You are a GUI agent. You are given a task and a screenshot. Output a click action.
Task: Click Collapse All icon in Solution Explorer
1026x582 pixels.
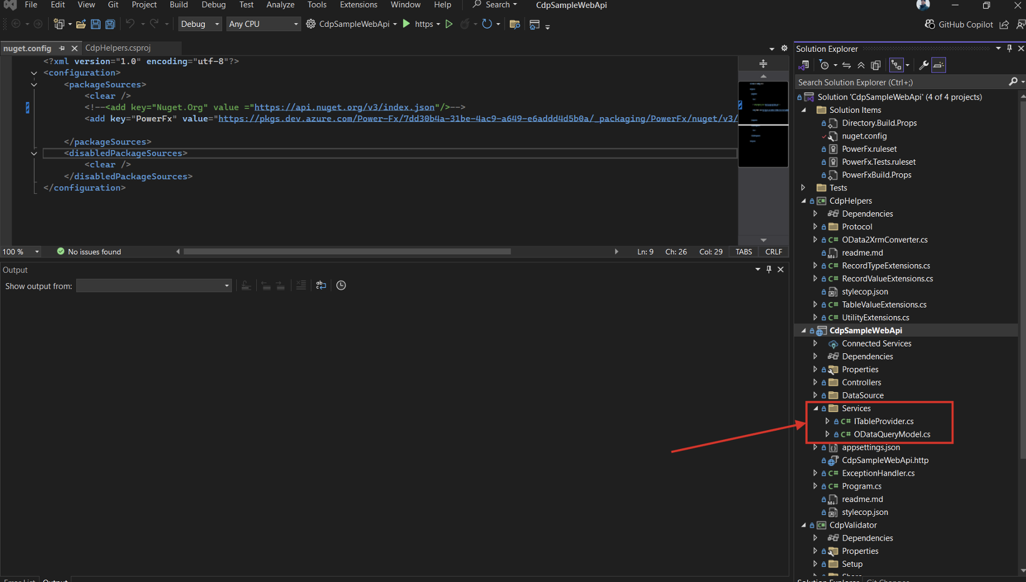pos(861,65)
